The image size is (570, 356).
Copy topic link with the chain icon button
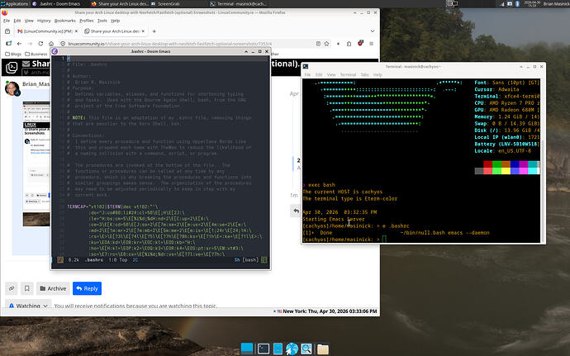coord(12,288)
